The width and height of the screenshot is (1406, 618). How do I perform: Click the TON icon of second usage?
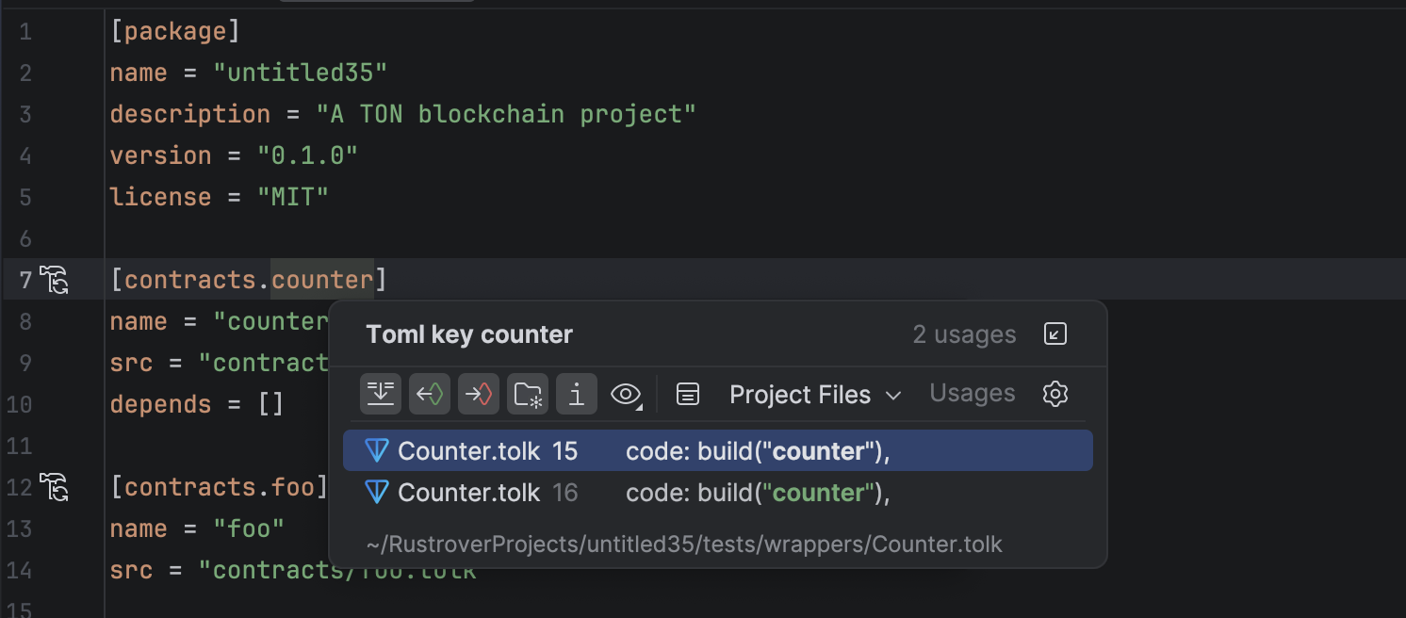[x=377, y=493]
